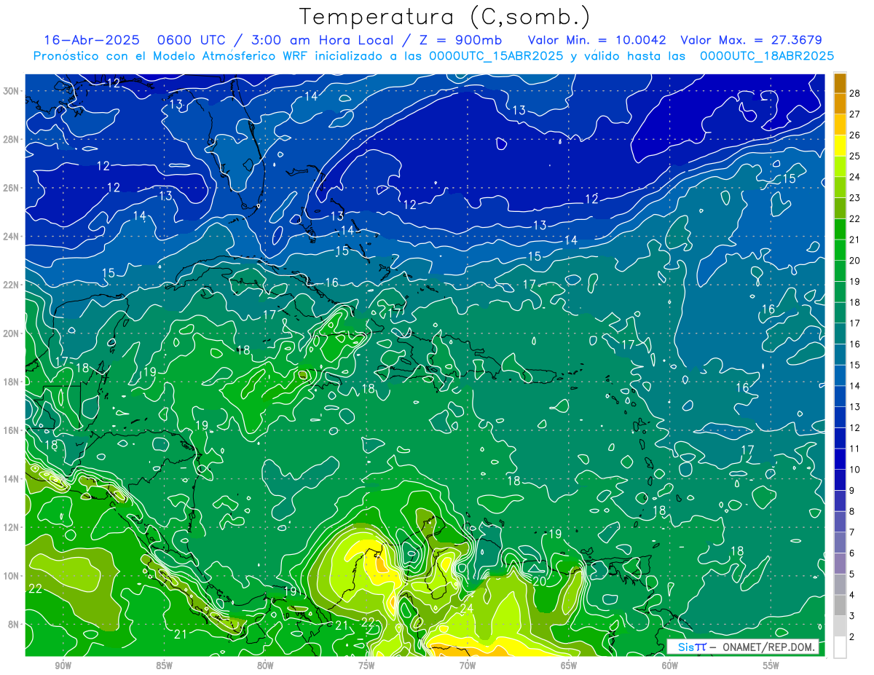Click the 'SisTT - ONAMET/REP.DOM.' credit box
The image size is (874, 675).
pos(743,647)
